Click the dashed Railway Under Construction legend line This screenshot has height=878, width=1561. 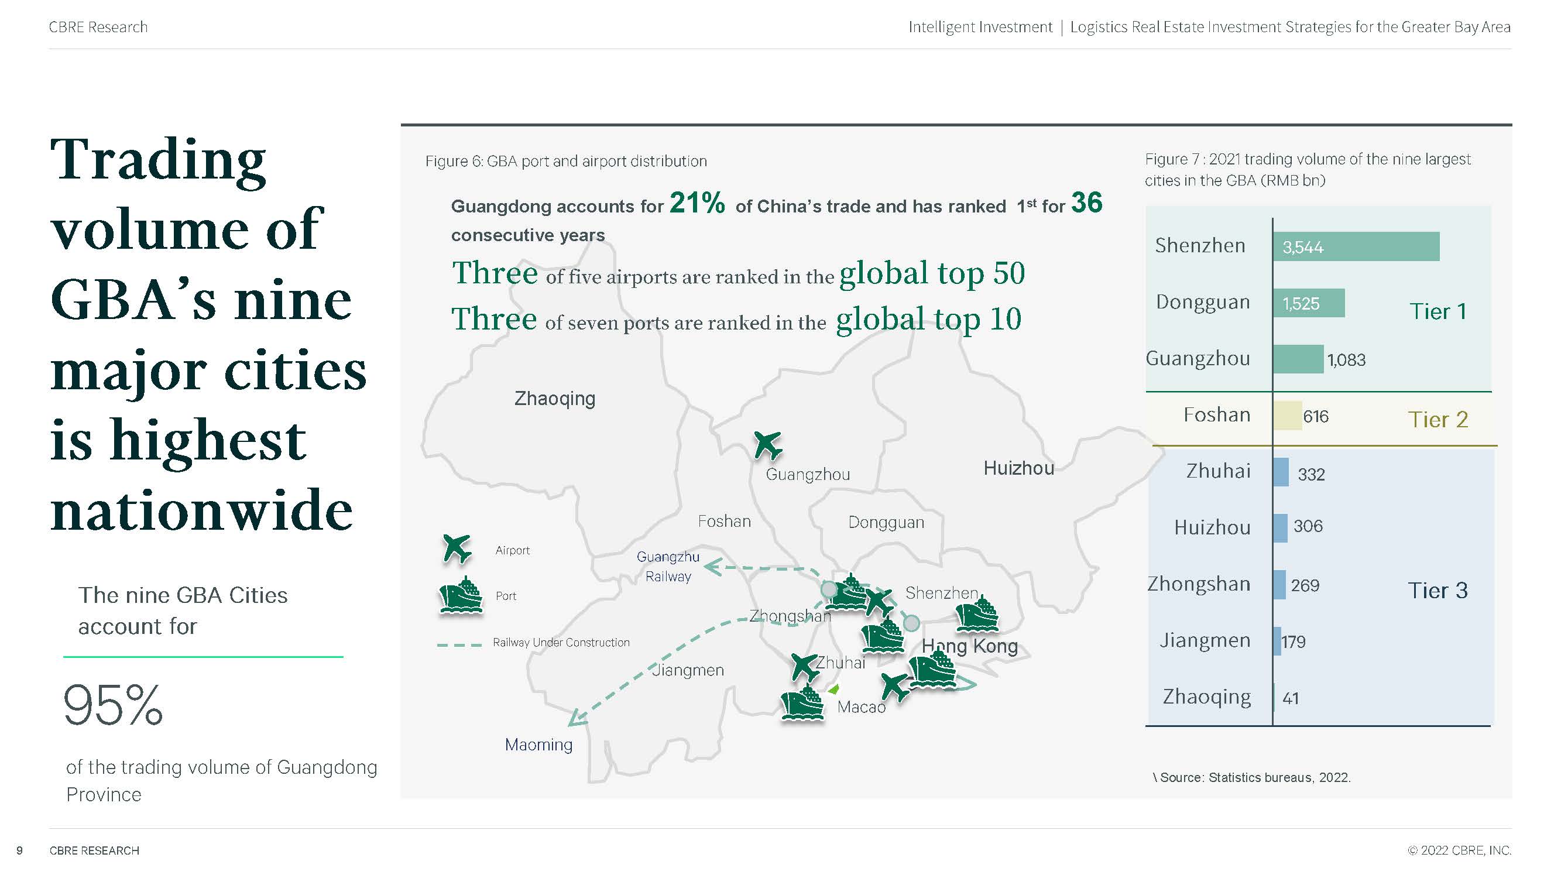click(459, 644)
